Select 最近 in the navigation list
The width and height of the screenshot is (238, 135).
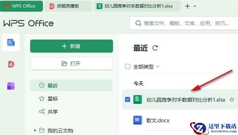[71, 85]
